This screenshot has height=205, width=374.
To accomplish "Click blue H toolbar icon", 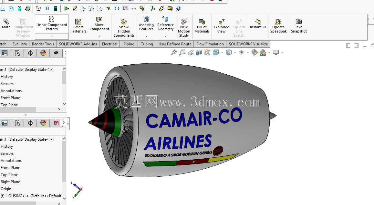I will [47, 9].
